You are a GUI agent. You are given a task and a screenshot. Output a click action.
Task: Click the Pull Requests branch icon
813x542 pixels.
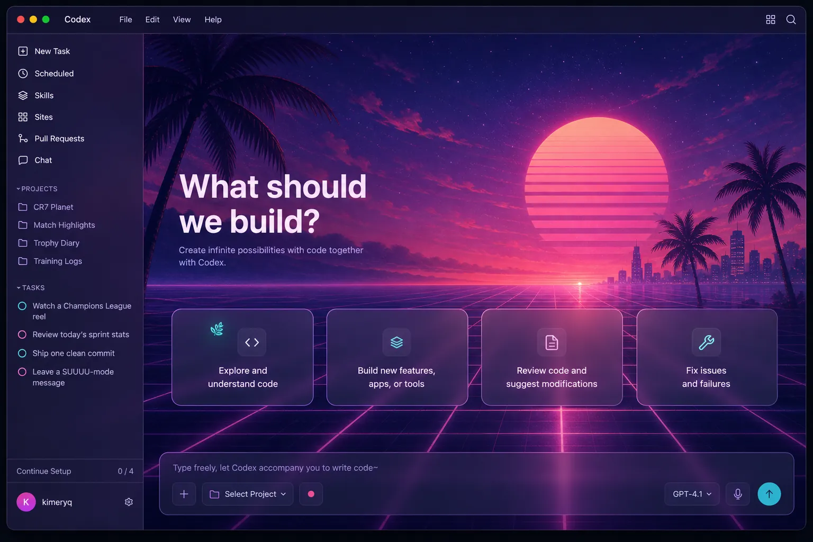(x=23, y=139)
